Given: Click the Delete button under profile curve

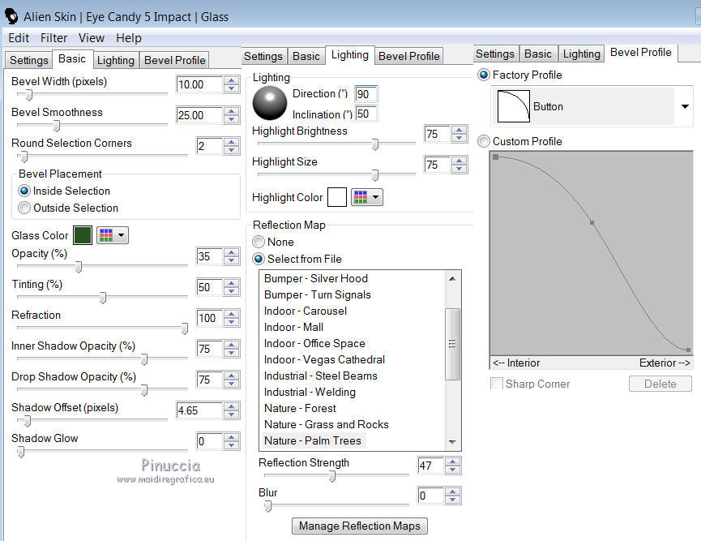Looking at the screenshot, I should pyautogui.click(x=660, y=384).
